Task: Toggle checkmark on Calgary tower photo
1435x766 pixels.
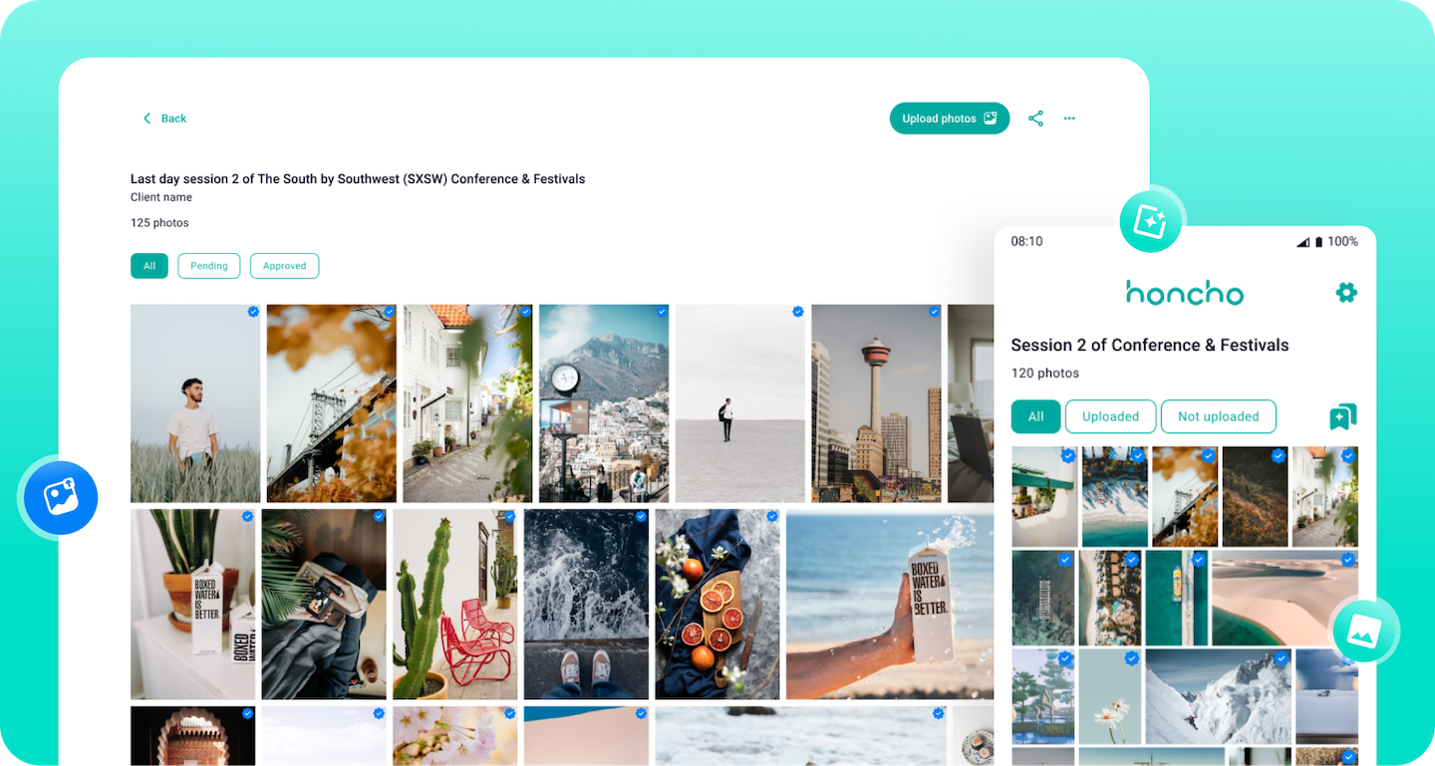Action: (934, 312)
